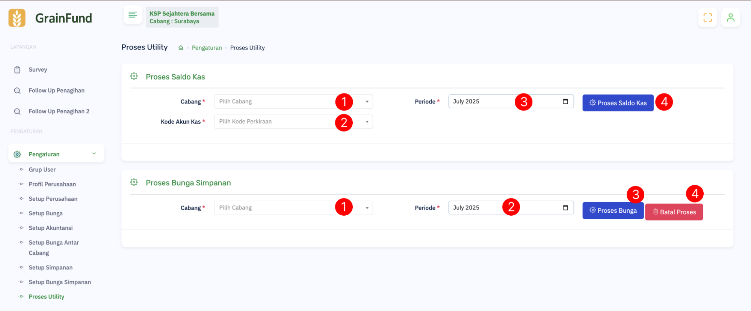The height and width of the screenshot is (311, 751).
Task: Open Setup Akuntansi submenu item
Action: 51,228
